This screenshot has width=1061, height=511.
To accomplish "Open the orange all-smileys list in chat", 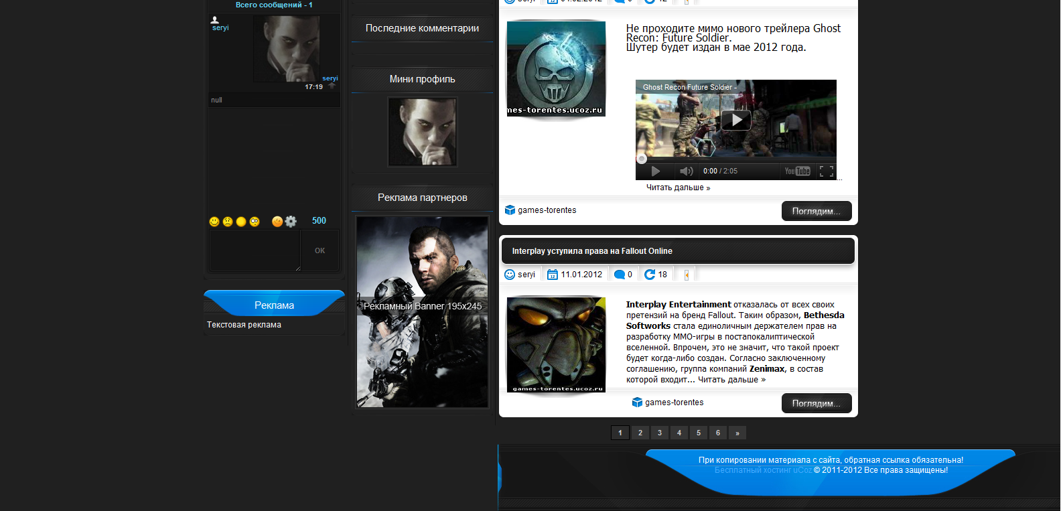I will pyautogui.click(x=277, y=222).
